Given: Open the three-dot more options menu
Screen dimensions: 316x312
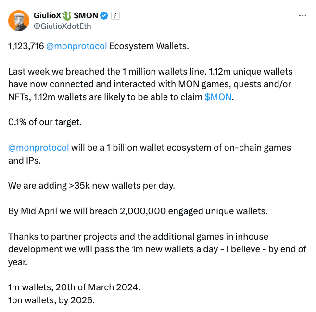Looking at the screenshot, I should point(303,15).
